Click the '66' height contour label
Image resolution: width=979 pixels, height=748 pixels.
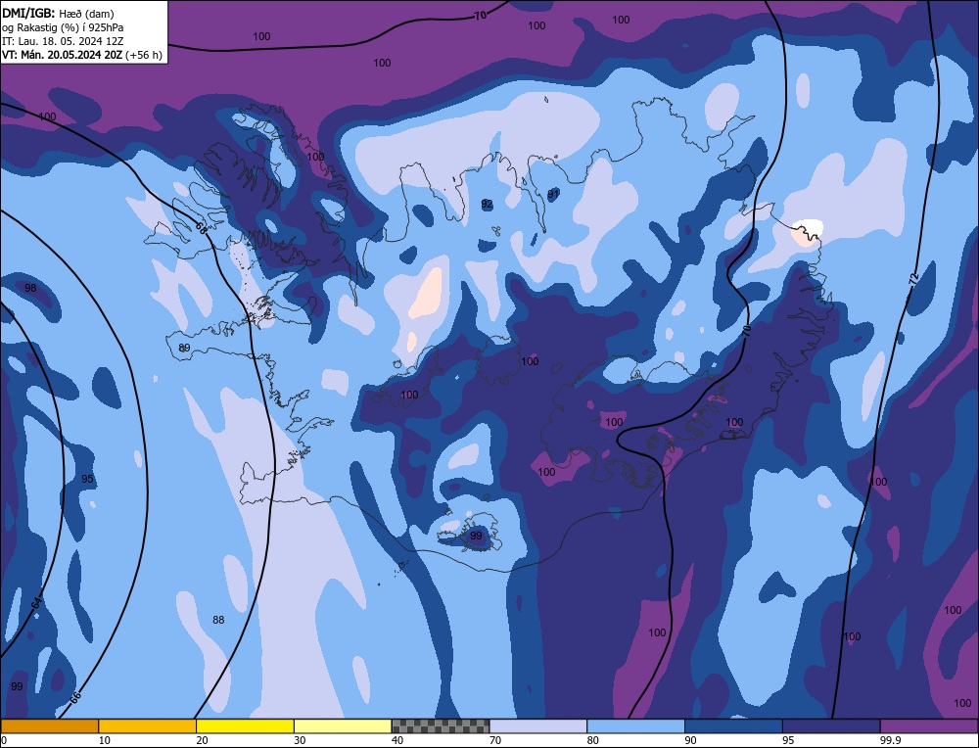point(75,698)
